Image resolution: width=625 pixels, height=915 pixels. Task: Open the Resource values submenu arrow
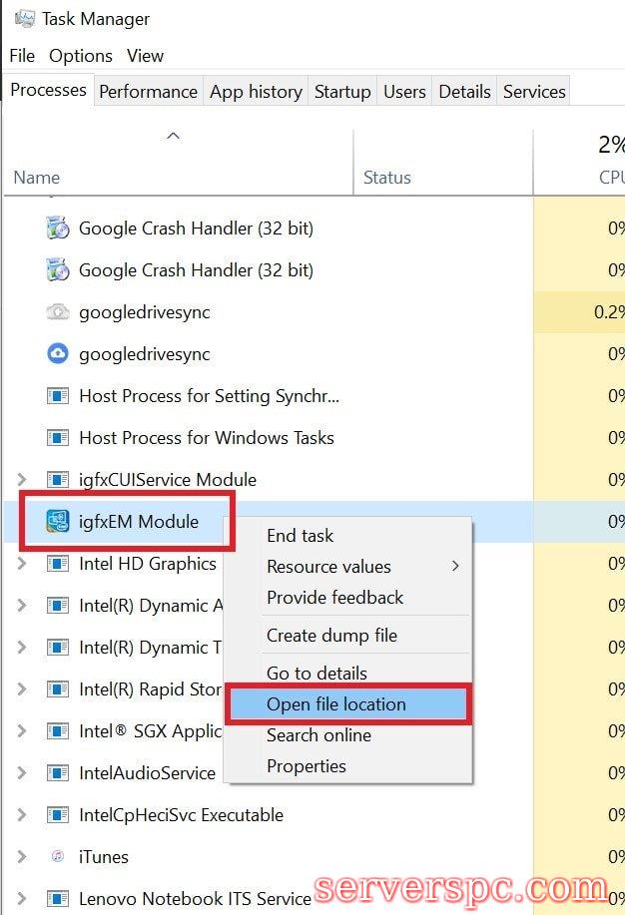coord(455,566)
